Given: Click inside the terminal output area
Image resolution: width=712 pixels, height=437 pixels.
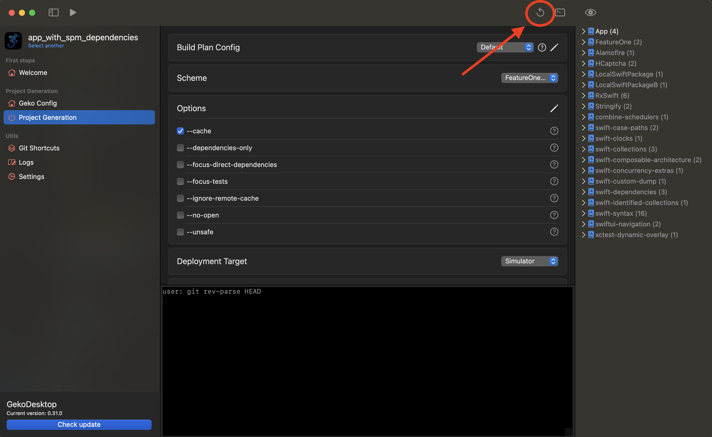Looking at the screenshot, I should click(x=367, y=361).
